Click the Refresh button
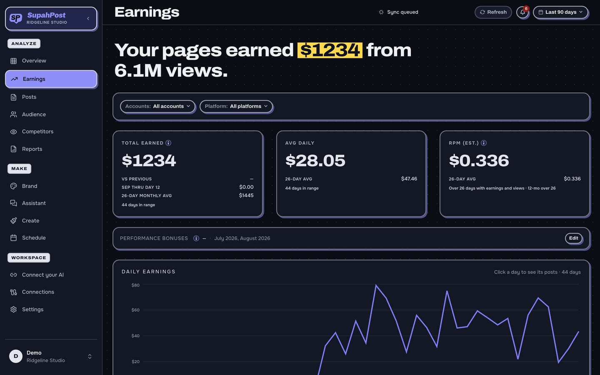The width and height of the screenshot is (600, 375). pyautogui.click(x=493, y=12)
